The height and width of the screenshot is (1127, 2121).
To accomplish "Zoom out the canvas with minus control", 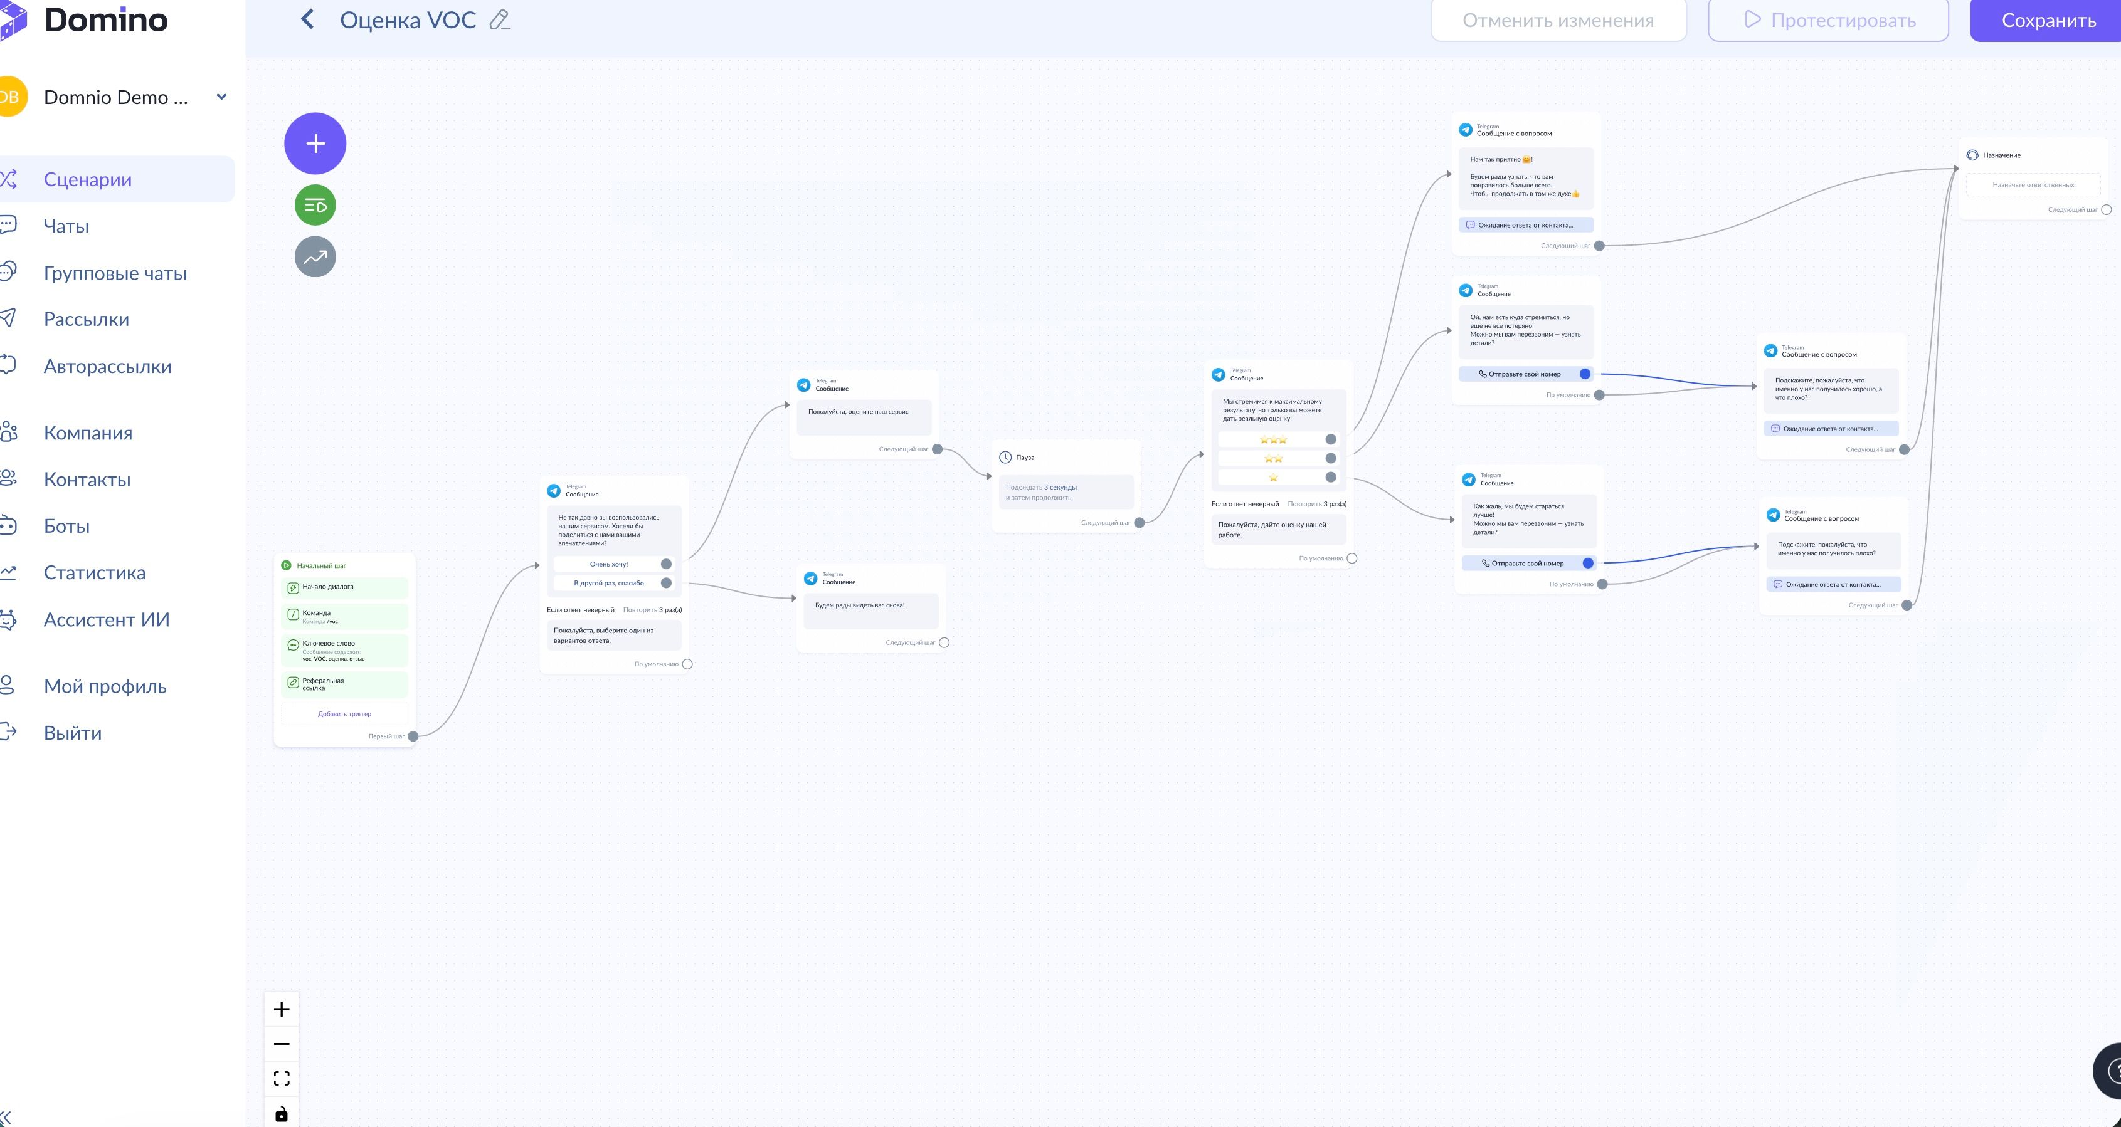I will (x=282, y=1044).
